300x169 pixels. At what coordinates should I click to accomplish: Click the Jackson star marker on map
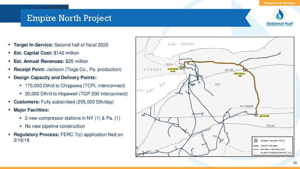pos(256,115)
